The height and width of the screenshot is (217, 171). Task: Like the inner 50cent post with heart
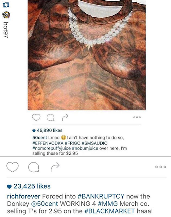(x=36, y=117)
